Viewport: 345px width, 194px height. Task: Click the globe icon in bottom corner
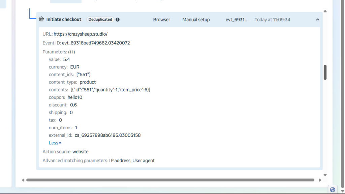coord(333,189)
